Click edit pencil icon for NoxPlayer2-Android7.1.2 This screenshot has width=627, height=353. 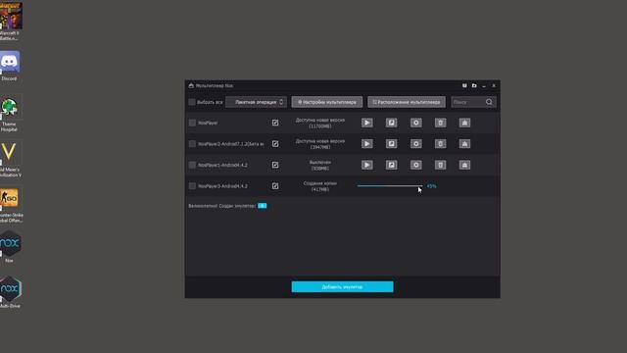tap(275, 144)
